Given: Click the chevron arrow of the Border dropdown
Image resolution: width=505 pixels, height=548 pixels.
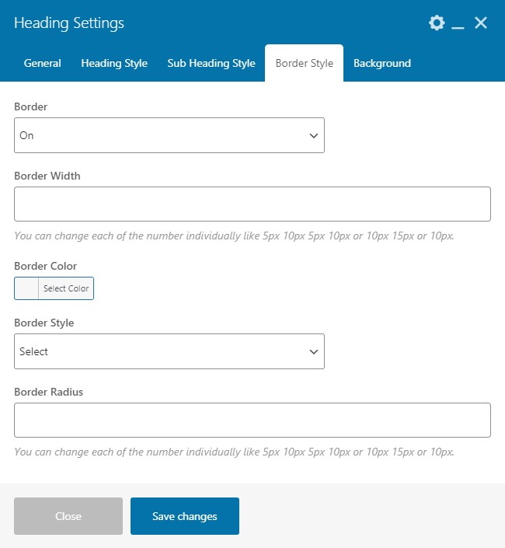Looking at the screenshot, I should [x=314, y=135].
